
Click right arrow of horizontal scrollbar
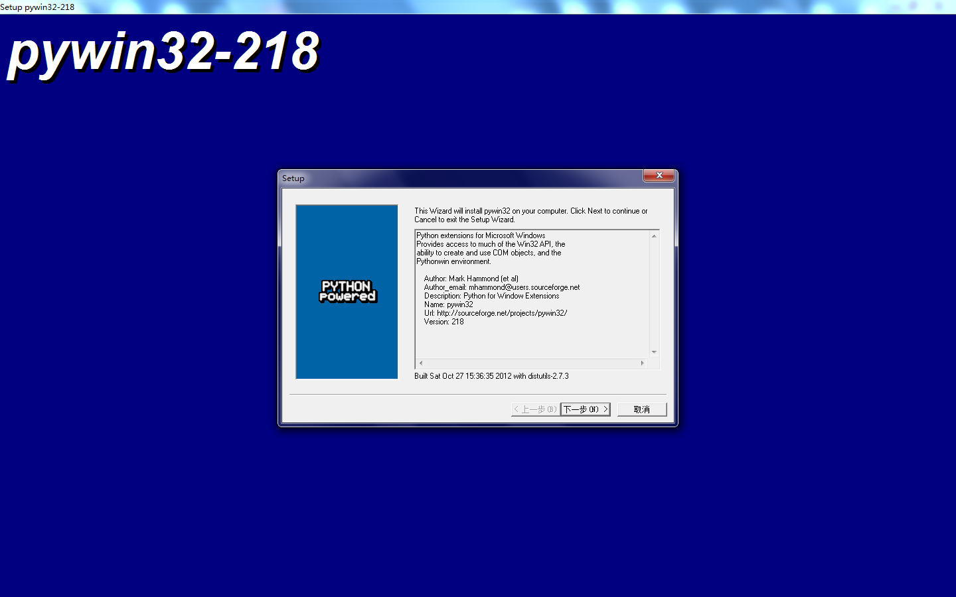tap(642, 363)
